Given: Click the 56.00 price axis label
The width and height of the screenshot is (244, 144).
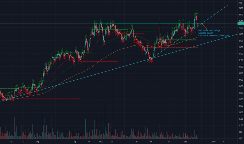Looking at the screenshot, I should click(x=241, y=54).
